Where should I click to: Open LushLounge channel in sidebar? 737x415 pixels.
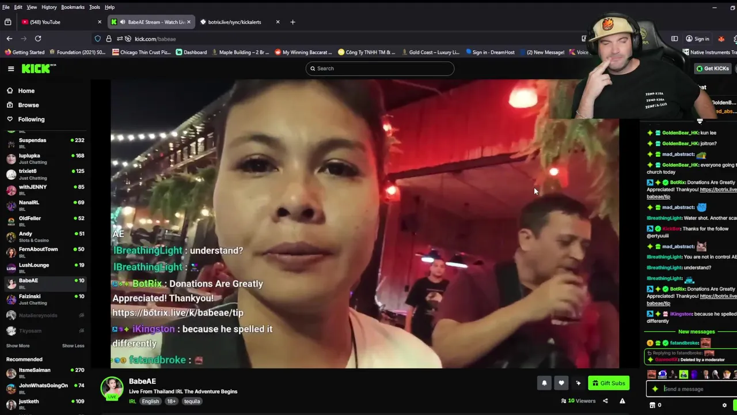[x=45, y=268]
